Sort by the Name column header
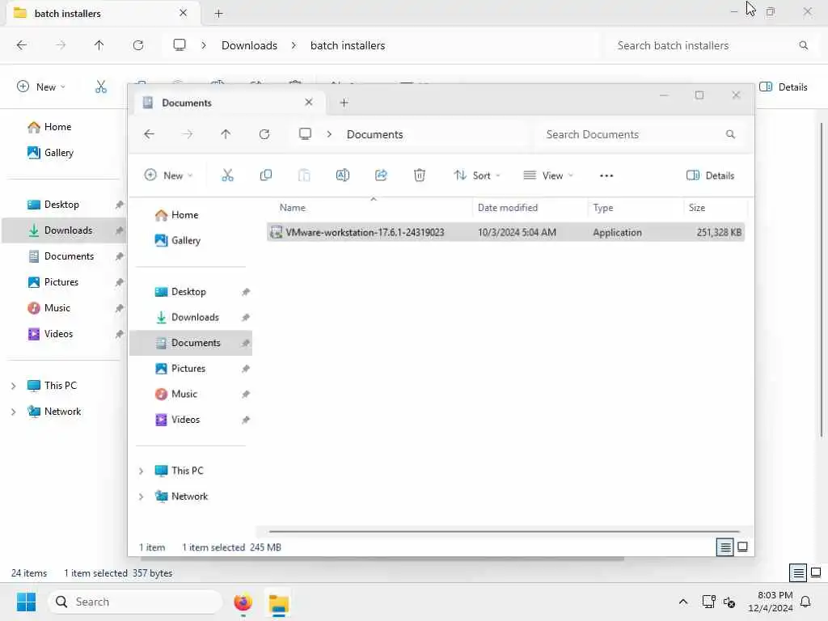This screenshot has width=828, height=621. click(x=293, y=208)
